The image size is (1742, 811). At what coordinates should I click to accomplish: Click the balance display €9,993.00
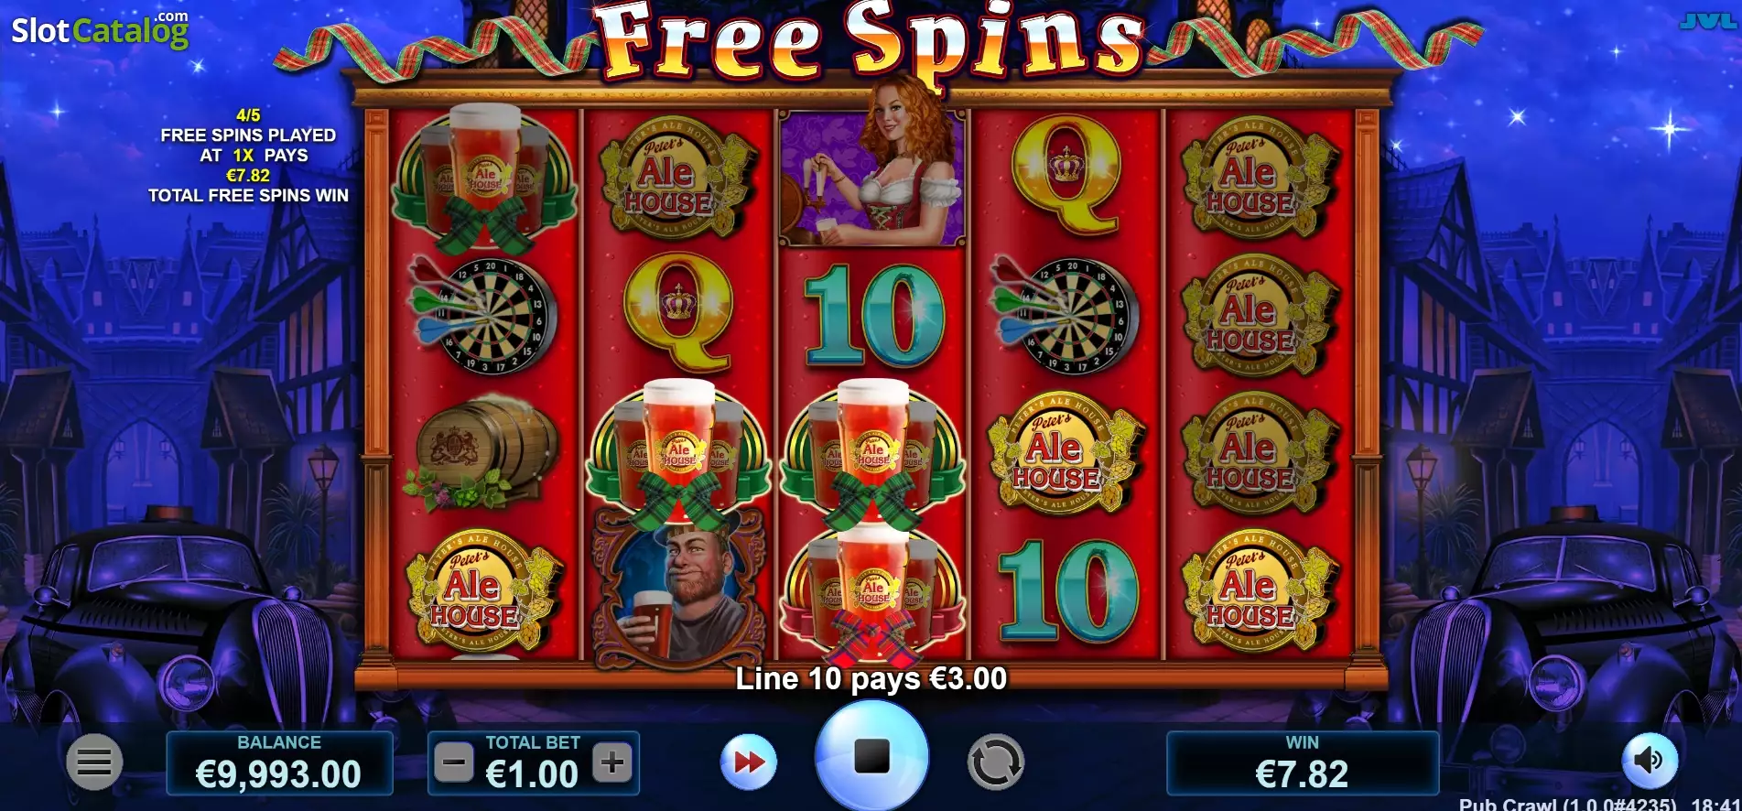pos(279,762)
